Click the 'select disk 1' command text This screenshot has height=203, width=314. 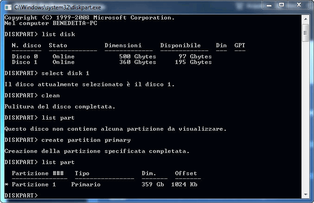(65, 73)
